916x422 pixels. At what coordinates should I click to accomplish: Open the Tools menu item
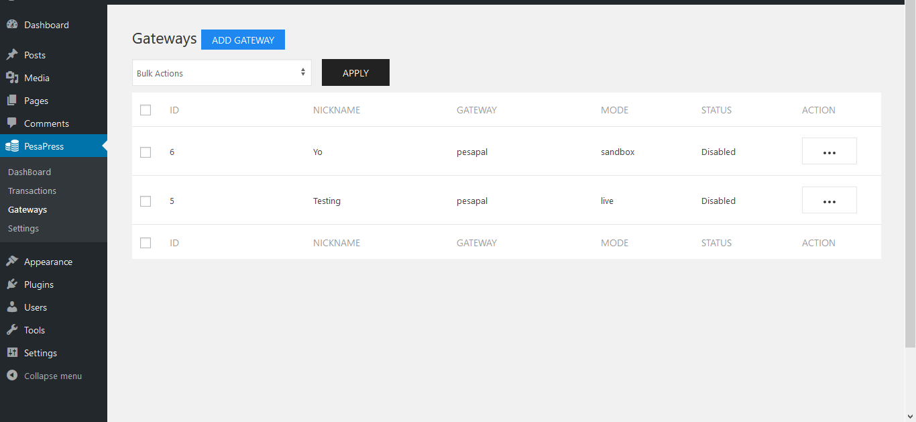click(x=54, y=330)
